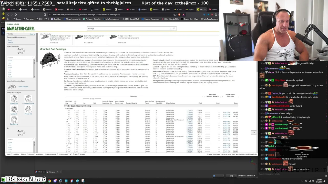Open replacement bearing 7728T112
Screen dimensions: 328x184
226,112
